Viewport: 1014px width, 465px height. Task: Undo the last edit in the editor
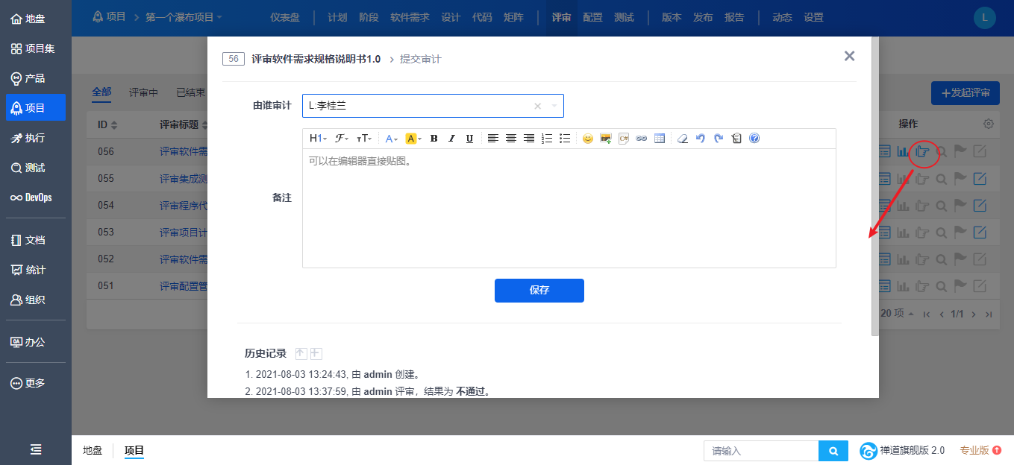click(700, 139)
